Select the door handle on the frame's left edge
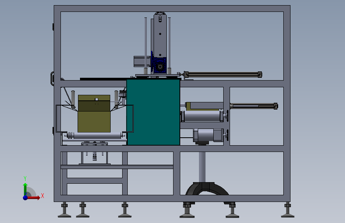Image resolution: width=345 pixels, height=223 pixels. point(52,79)
